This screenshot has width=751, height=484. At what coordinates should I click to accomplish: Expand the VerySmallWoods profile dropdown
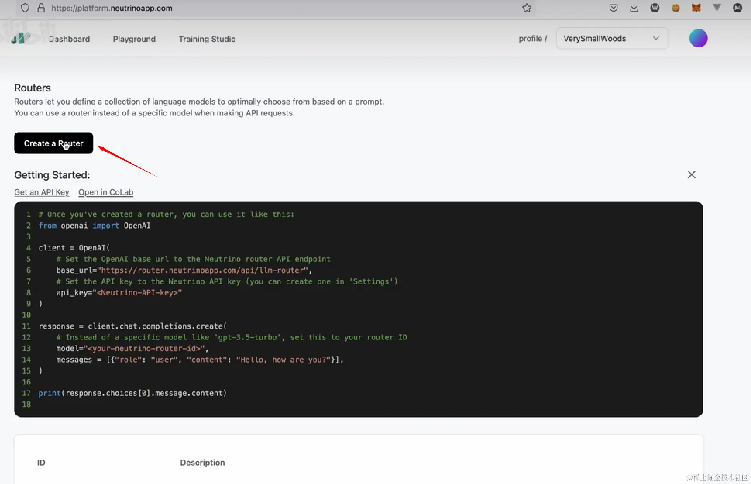tap(612, 38)
